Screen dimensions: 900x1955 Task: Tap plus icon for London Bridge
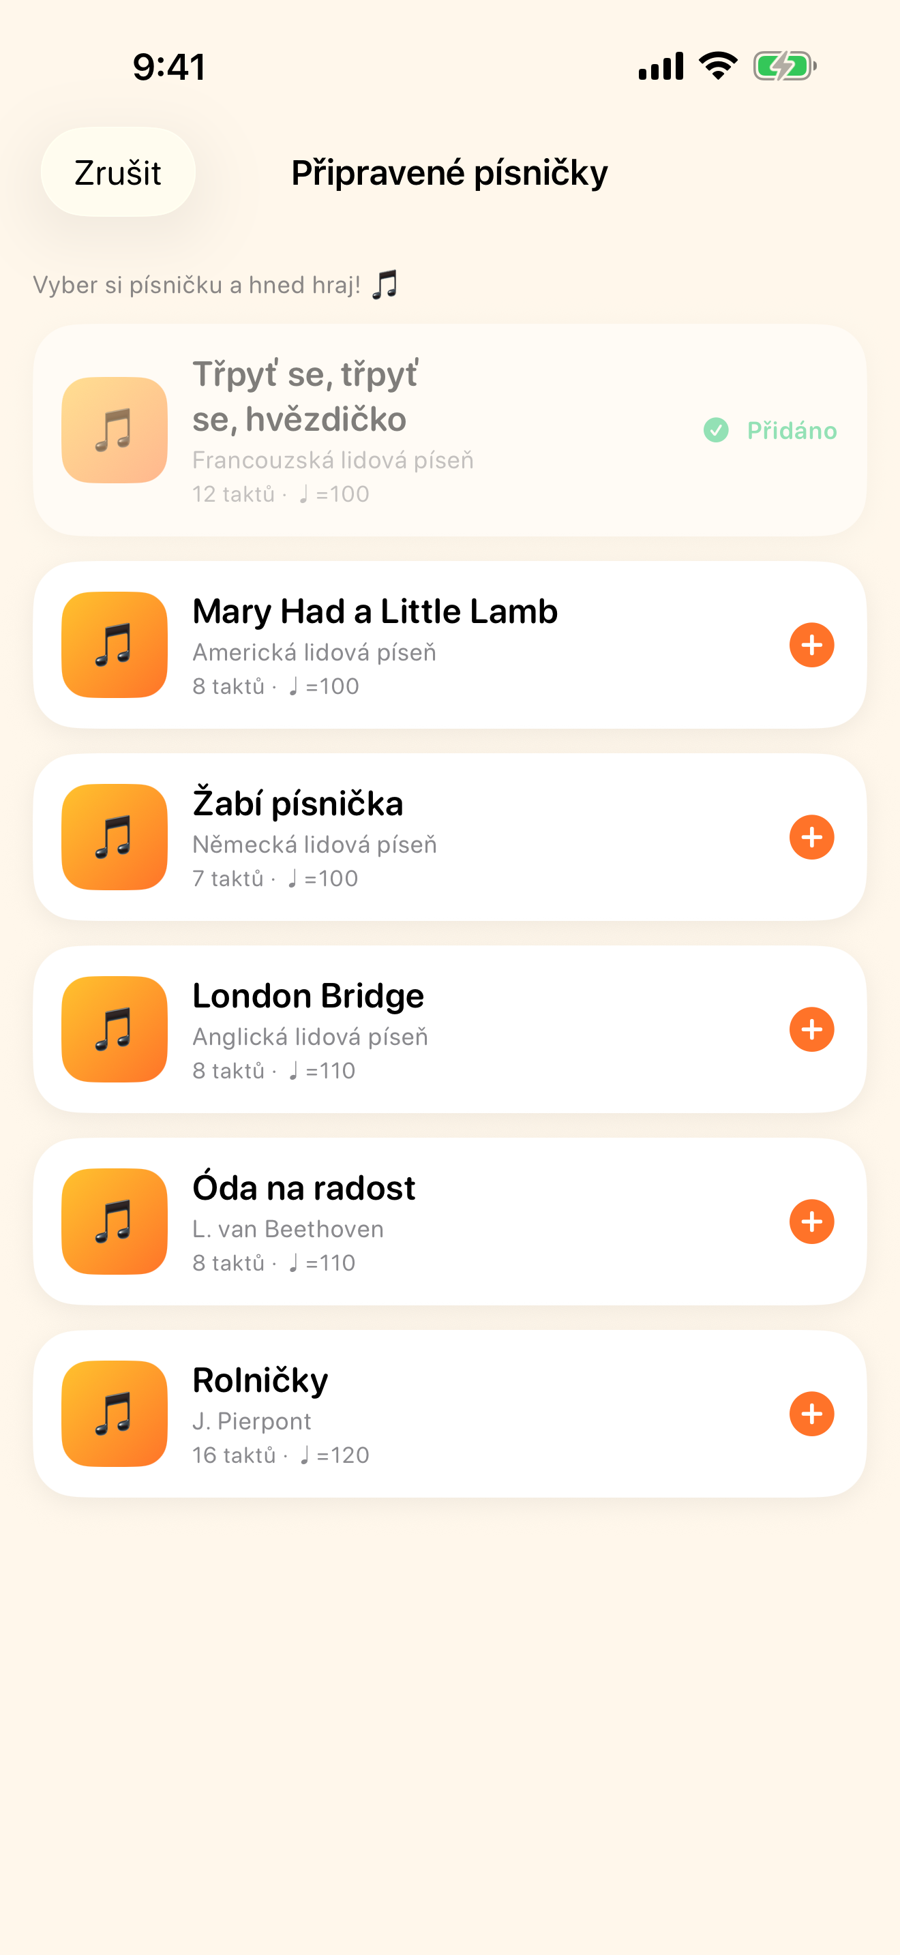pyautogui.click(x=811, y=1029)
